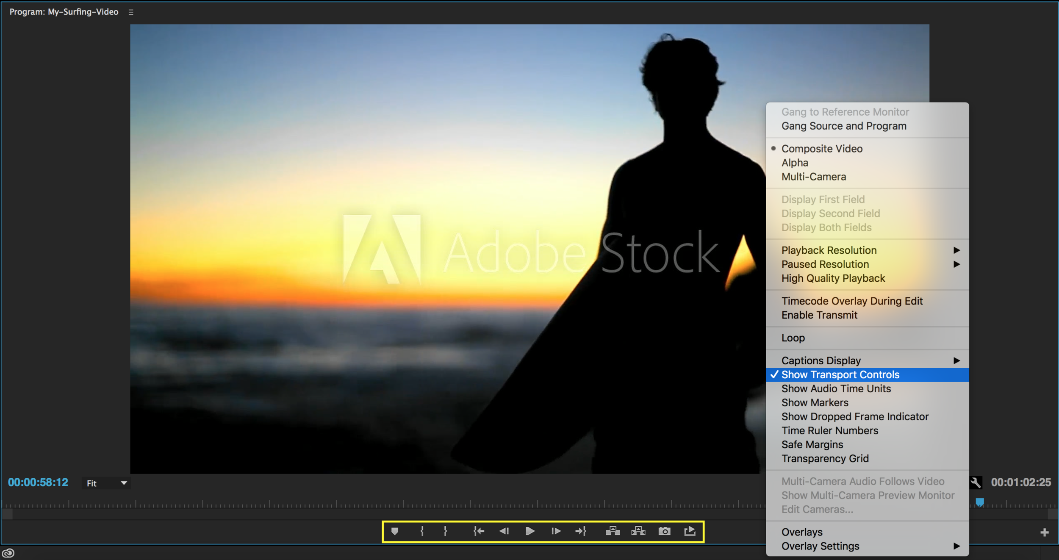This screenshot has height=560, width=1059.
Task: Toggle Time Ruler Numbers
Action: [x=868, y=431]
